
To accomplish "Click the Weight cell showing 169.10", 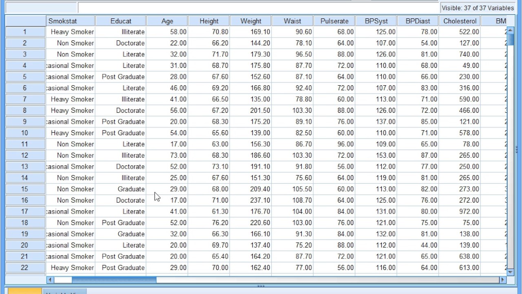I will (251, 32).
